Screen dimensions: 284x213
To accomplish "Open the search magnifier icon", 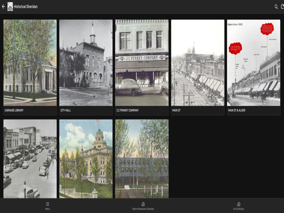I will [x=276, y=7].
